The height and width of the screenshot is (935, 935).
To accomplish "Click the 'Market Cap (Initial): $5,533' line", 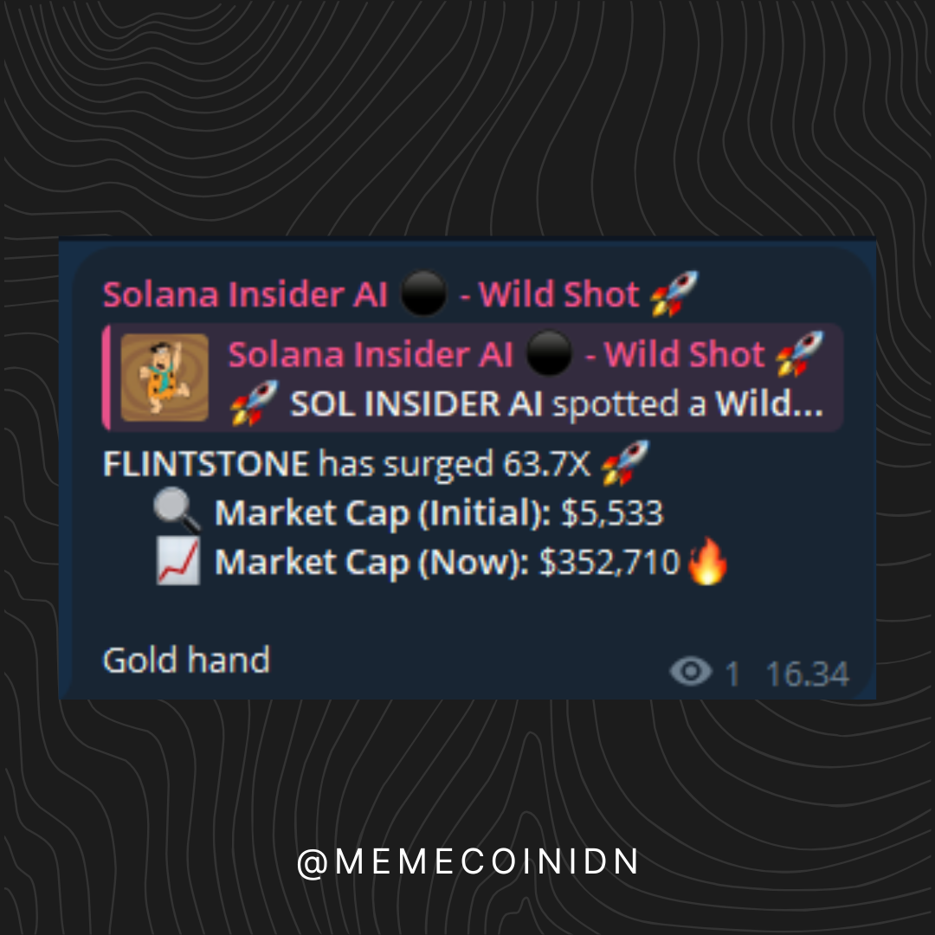I will click(x=438, y=513).
